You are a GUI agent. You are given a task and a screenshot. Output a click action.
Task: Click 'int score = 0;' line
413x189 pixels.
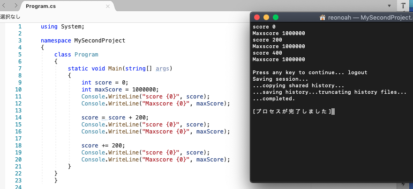click(105, 83)
